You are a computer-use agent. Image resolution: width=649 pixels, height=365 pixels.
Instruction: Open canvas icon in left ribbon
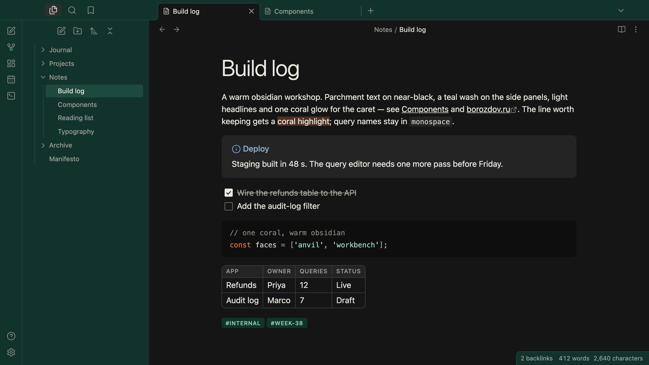[x=11, y=63]
